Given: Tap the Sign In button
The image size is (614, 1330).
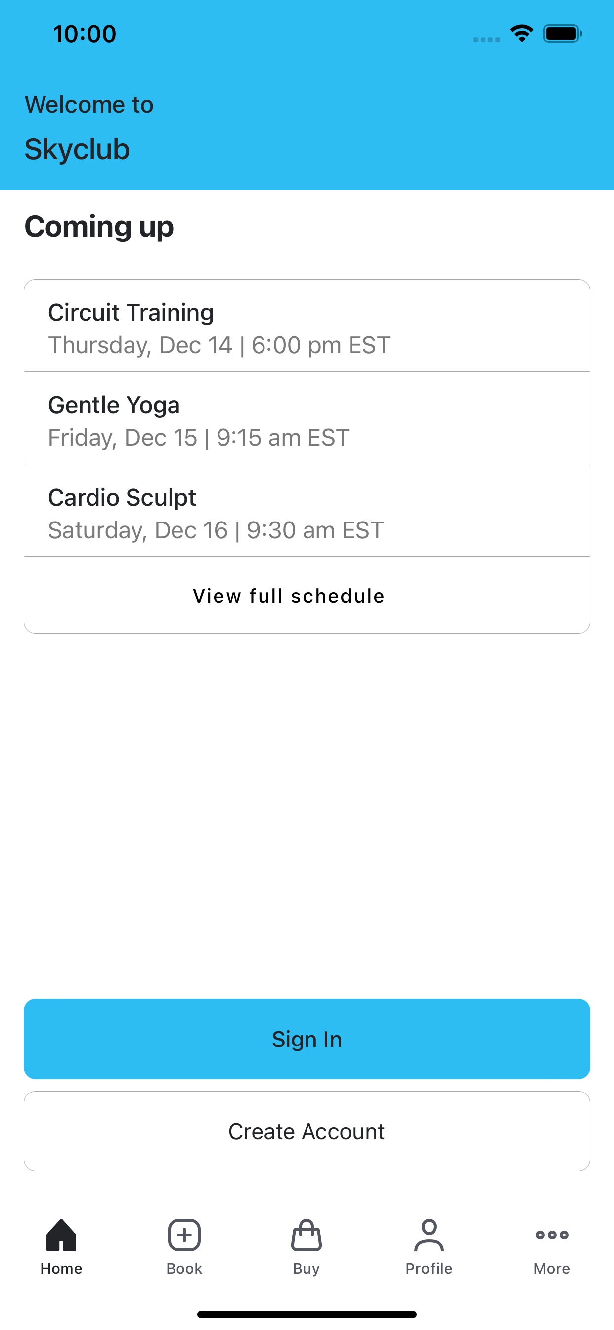Looking at the screenshot, I should (307, 1039).
